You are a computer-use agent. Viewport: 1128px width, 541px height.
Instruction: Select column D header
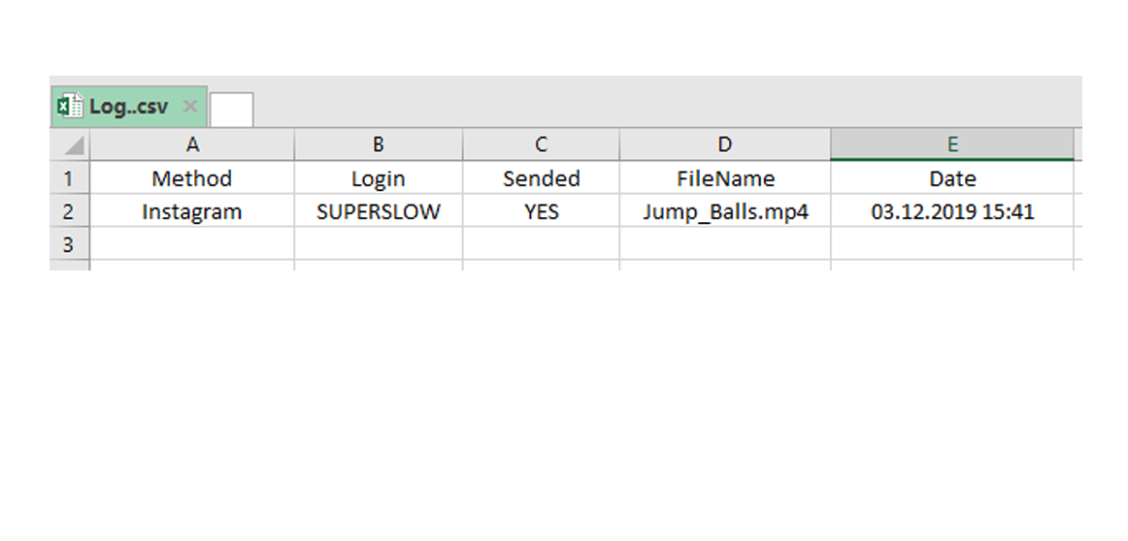(x=725, y=144)
